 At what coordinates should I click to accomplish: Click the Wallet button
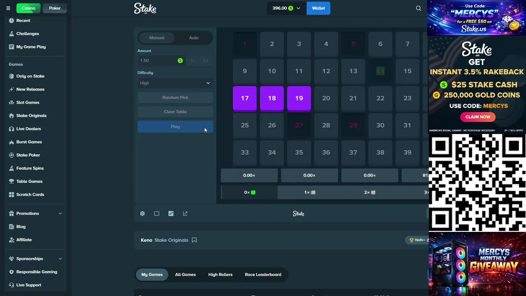point(318,8)
